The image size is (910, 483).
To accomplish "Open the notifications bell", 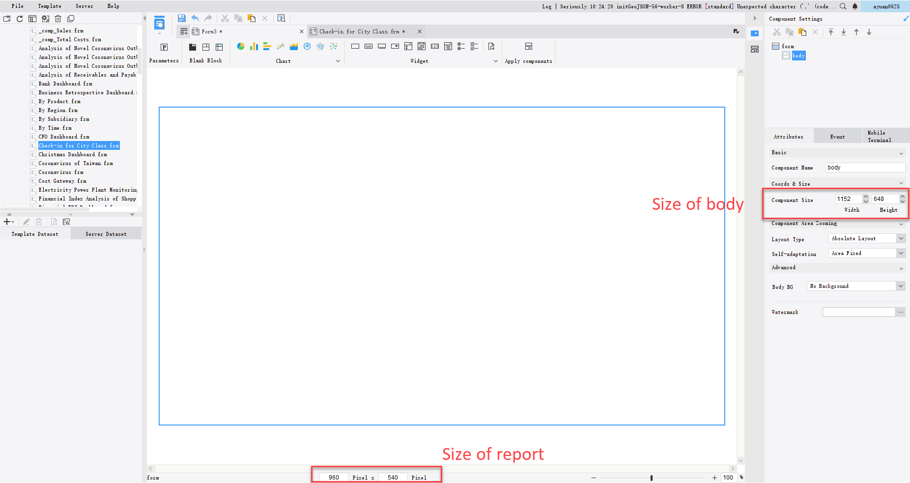I will (855, 6).
